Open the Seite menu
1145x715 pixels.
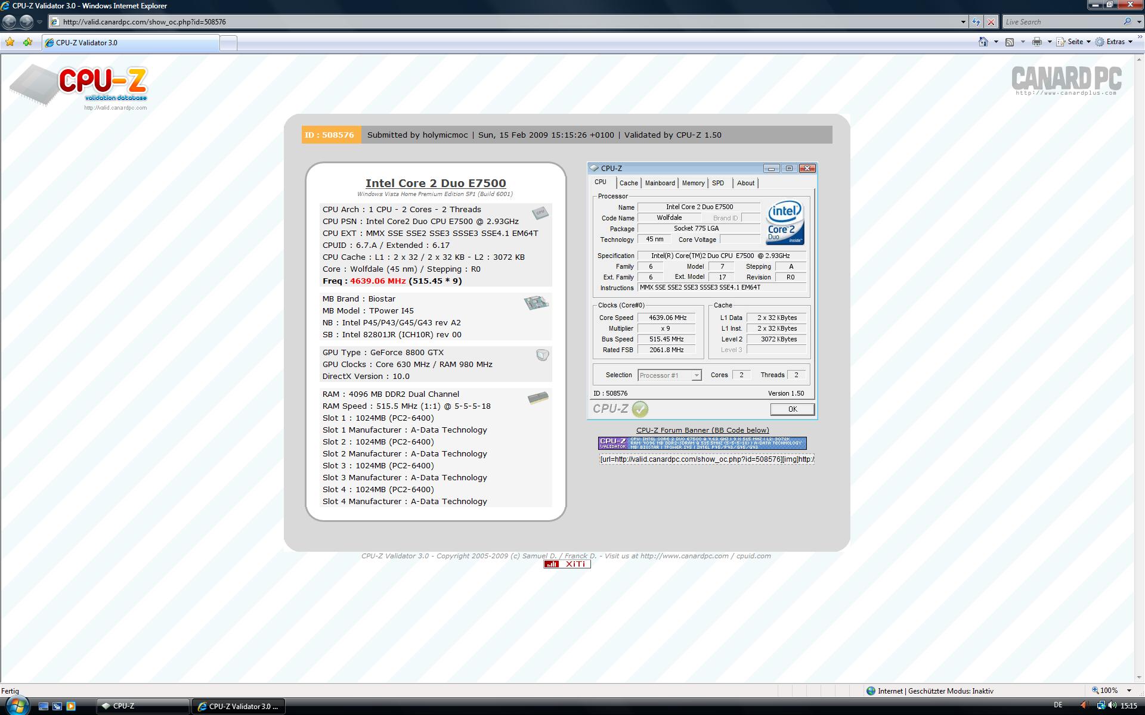click(1073, 42)
